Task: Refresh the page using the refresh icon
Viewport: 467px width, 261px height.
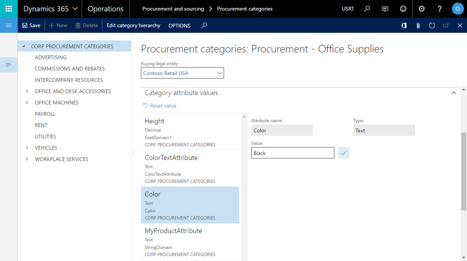Action: coord(432,25)
